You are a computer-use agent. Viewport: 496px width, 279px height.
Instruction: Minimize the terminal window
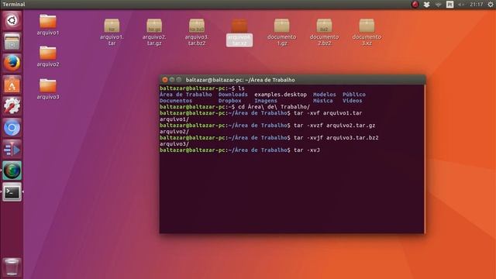[x=172, y=80]
